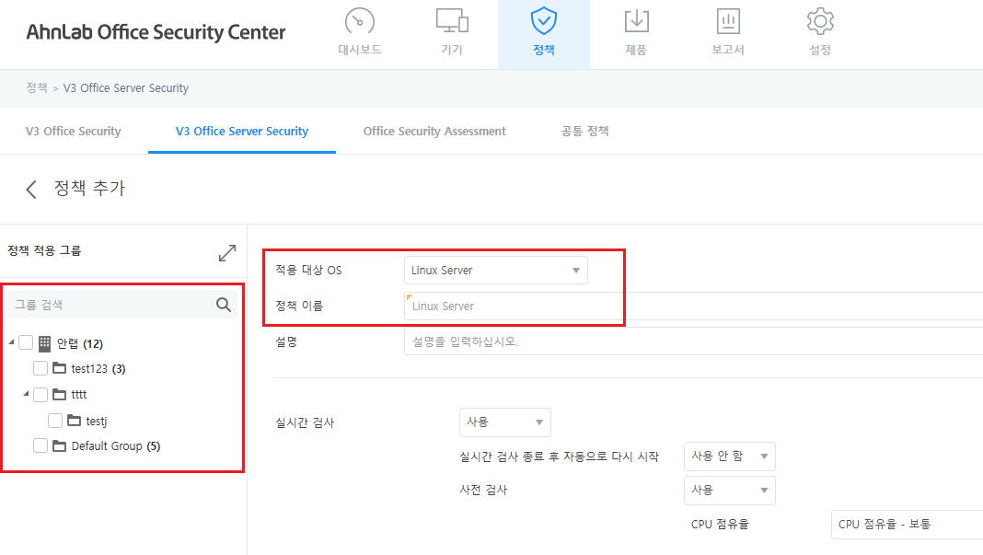The height and width of the screenshot is (555, 983).
Task: Click the AhnLab Office Security Center logo
Action: click(156, 32)
